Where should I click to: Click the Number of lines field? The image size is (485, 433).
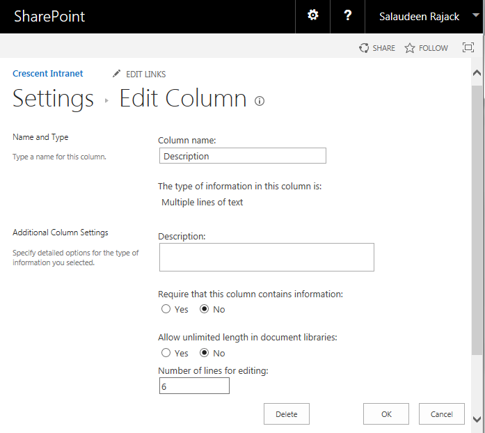[x=194, y=386]
